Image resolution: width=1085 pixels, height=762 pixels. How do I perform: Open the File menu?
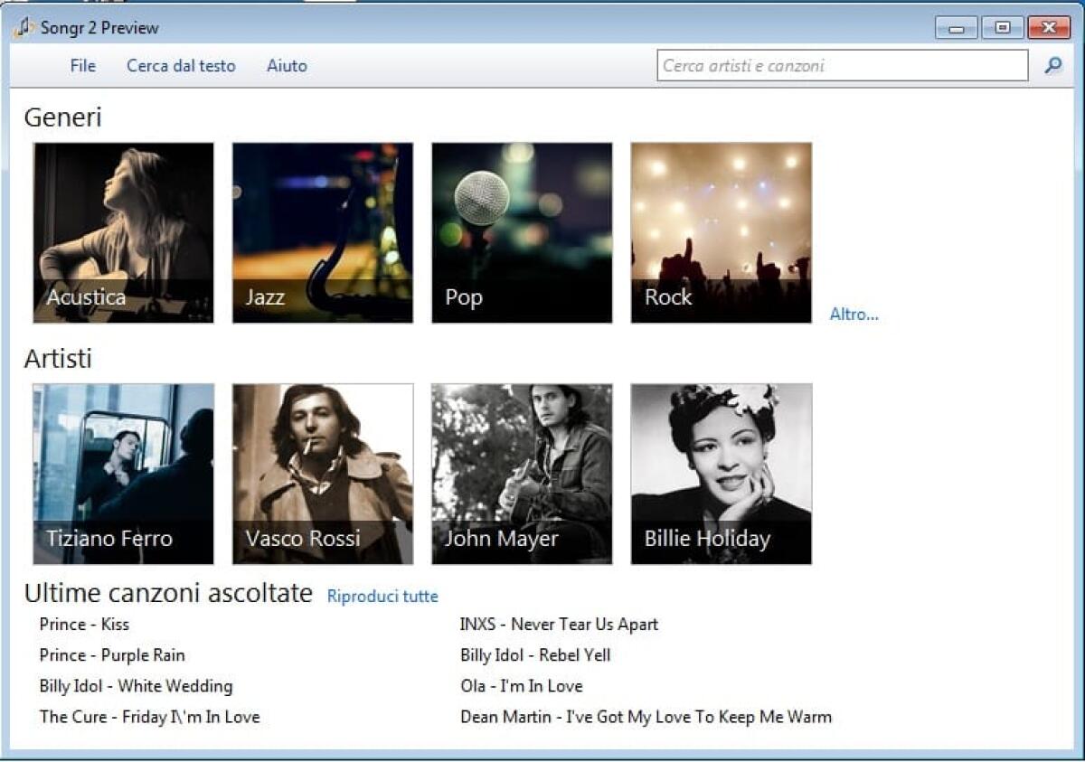(x=81, y=65)
